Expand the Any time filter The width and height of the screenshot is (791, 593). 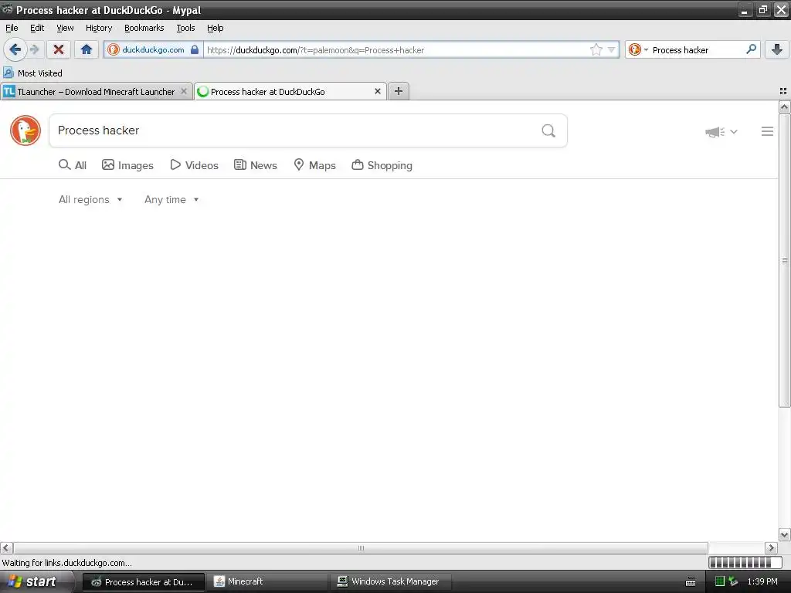(171, 200)
